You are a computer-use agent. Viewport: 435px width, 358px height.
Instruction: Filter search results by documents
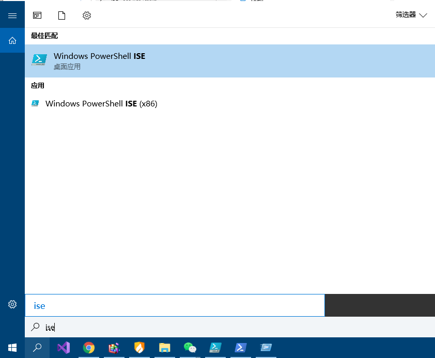pos(61,15)
